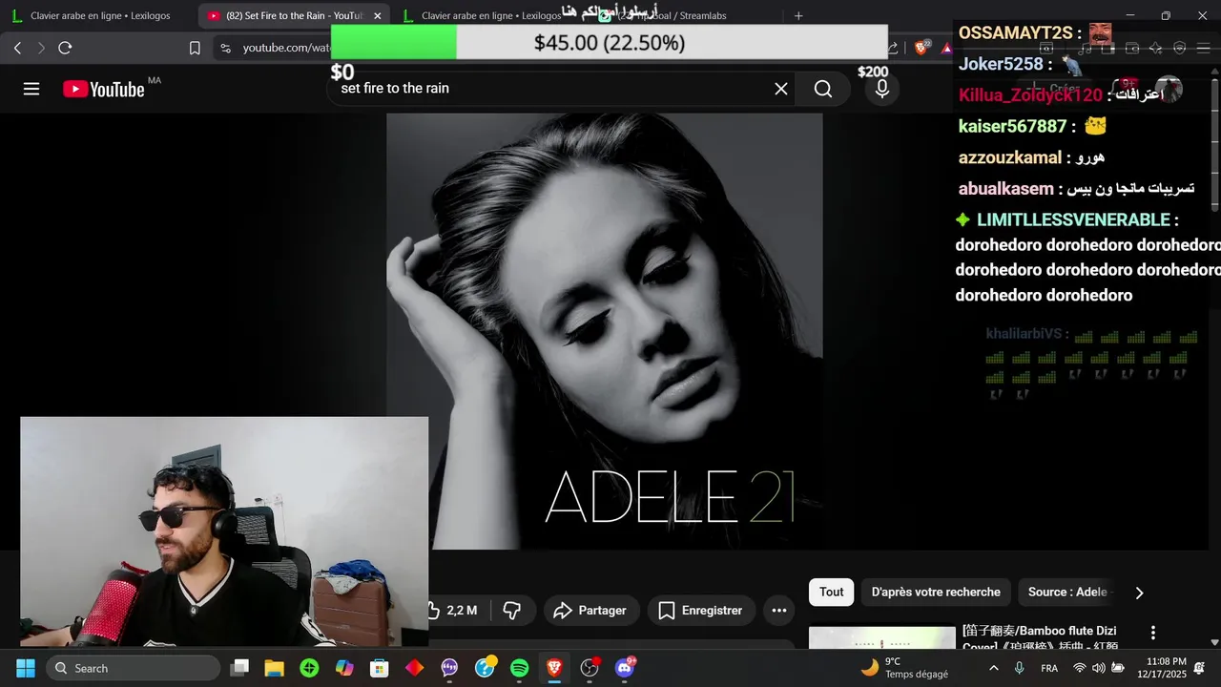Viewport: 1221px width, 687px height.
Task: Open the volume control in the tray
Action: coord(1098,668)
